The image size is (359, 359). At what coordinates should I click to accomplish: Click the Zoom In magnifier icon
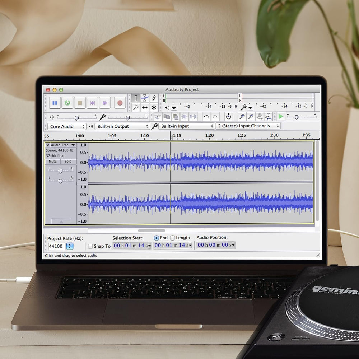[242, 117]
